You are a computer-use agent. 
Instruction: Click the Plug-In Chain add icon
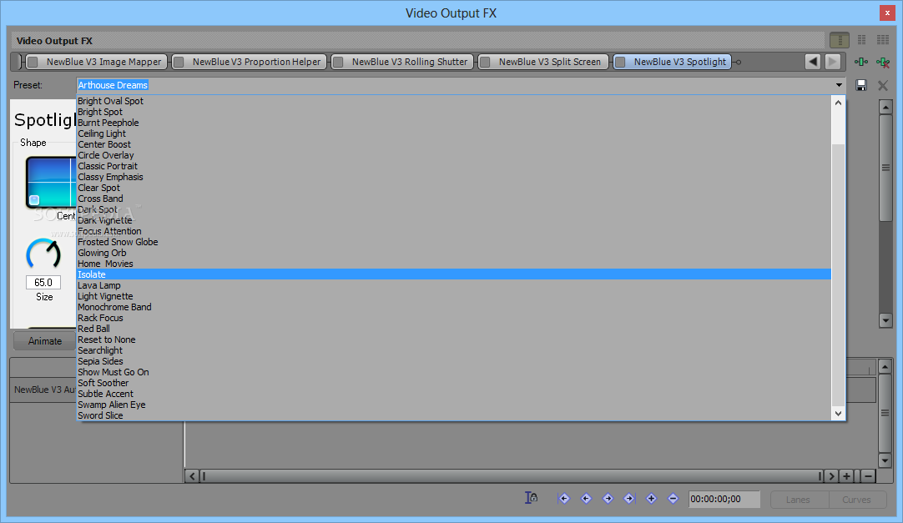(861, 62)
